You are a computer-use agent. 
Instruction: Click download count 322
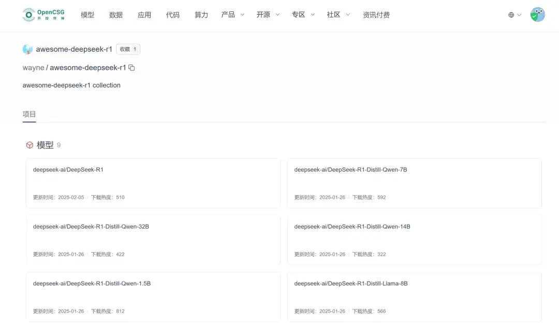pyautogui.click(x=381, y=255)
